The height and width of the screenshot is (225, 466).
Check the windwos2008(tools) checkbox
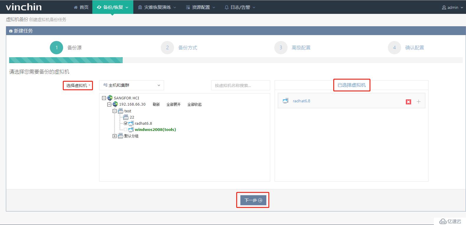coord(126,129)
